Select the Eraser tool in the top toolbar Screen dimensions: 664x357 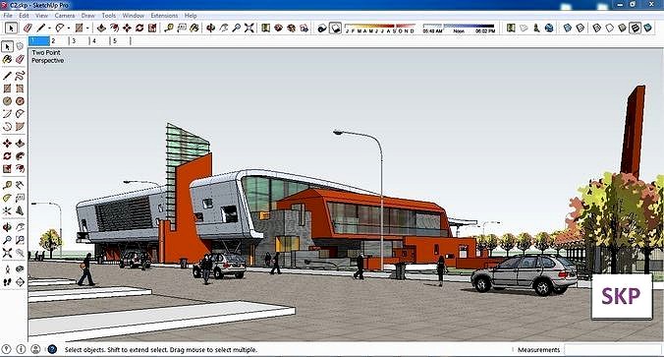28,28
